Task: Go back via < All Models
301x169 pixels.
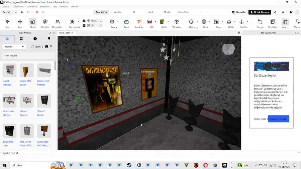Action: coord(11,55)
